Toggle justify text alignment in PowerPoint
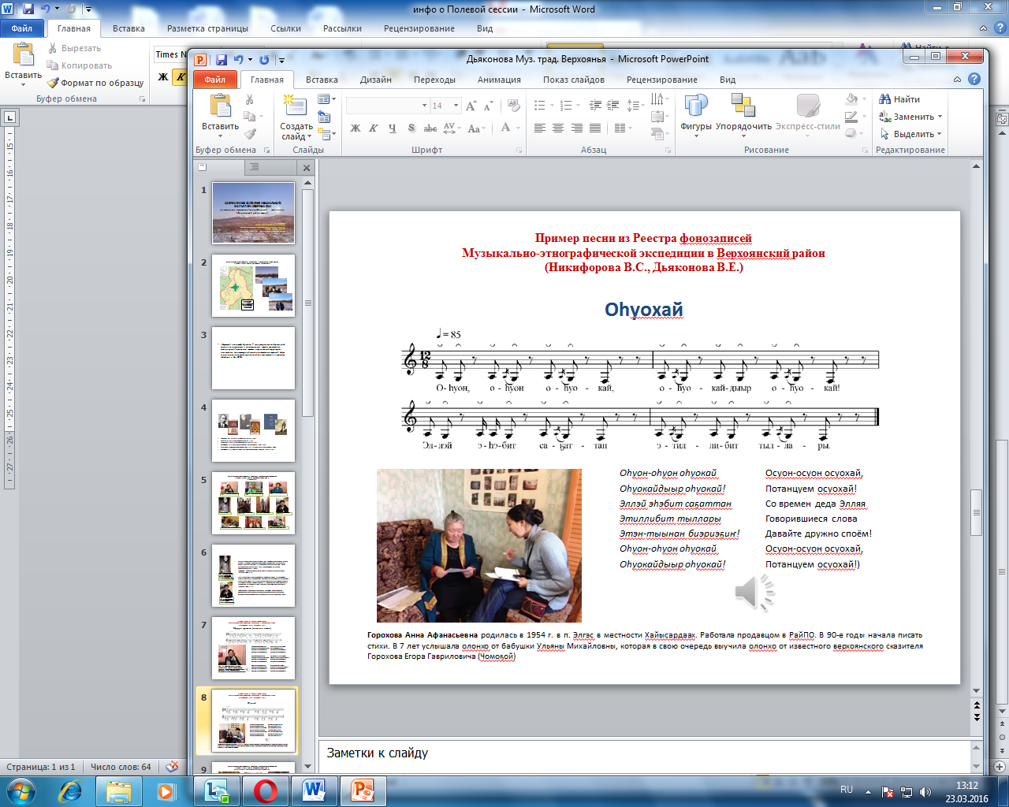 [595, 128]
